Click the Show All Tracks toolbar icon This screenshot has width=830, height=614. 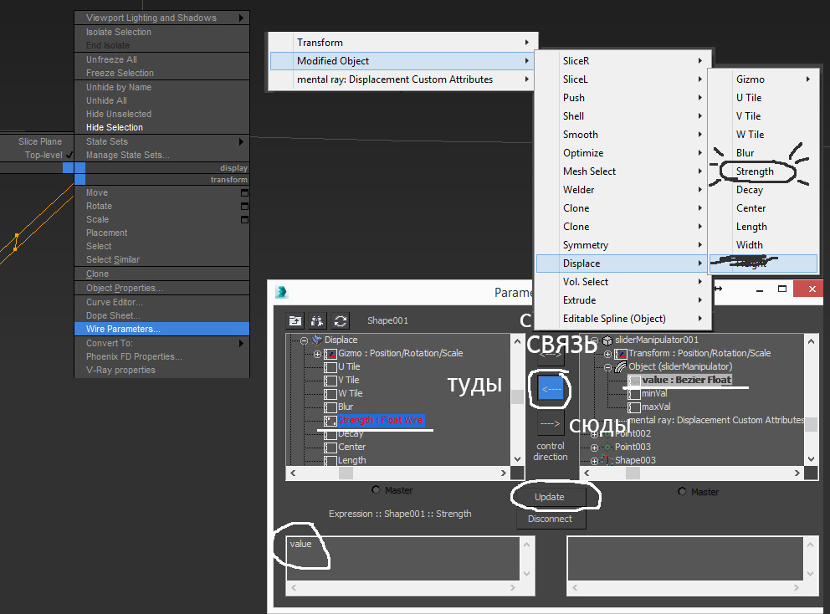pos(295,320)
